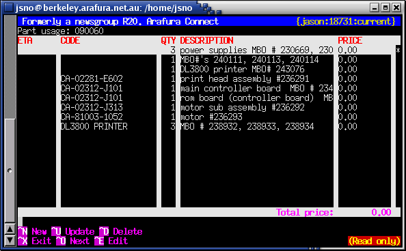The height and width of the screenshot is (251, 406).
Task: Click the PRICE column header
Action: coord(350,40)
